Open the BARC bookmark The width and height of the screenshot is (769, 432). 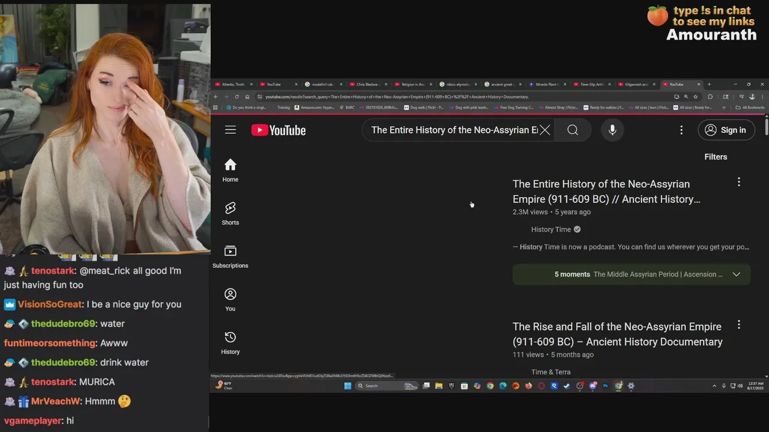click(347, 107)
